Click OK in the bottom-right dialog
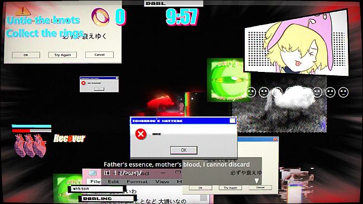Image resolution: width=363 pixels, height=204 pixels. click(x=201, y=188)
